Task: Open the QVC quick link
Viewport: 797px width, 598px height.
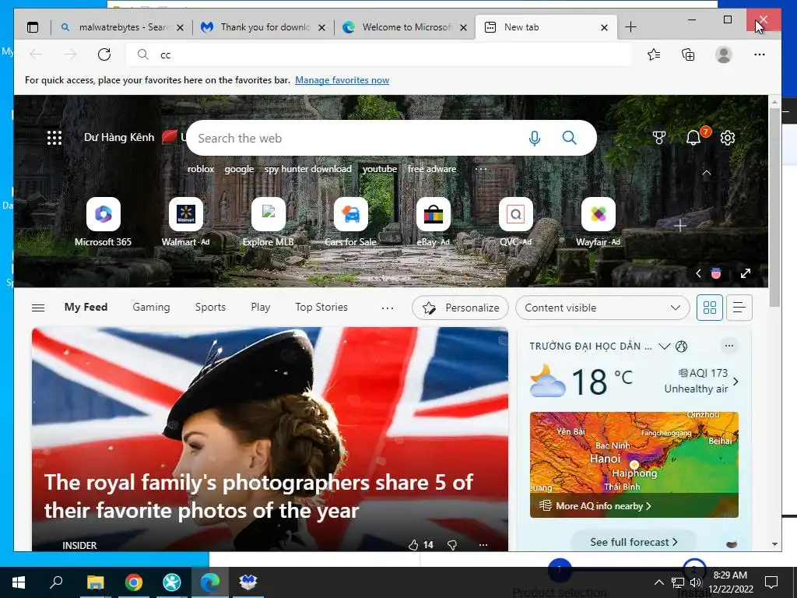Action: pos(516,223)
